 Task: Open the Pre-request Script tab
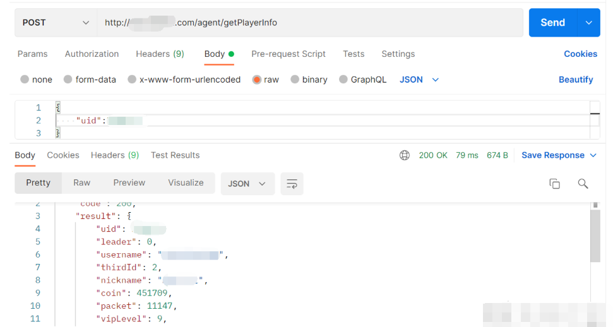tap(289, 54)
